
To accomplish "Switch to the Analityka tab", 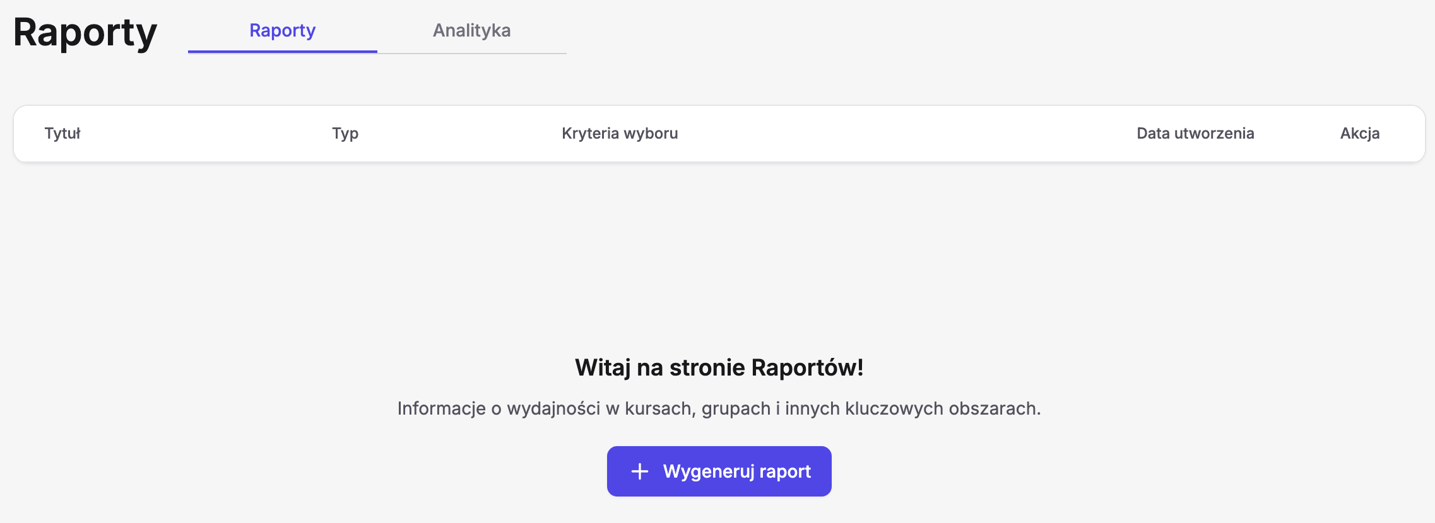I will [471, 30].
